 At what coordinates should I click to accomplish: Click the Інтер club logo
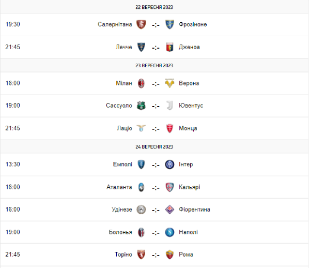coord(169,165)
